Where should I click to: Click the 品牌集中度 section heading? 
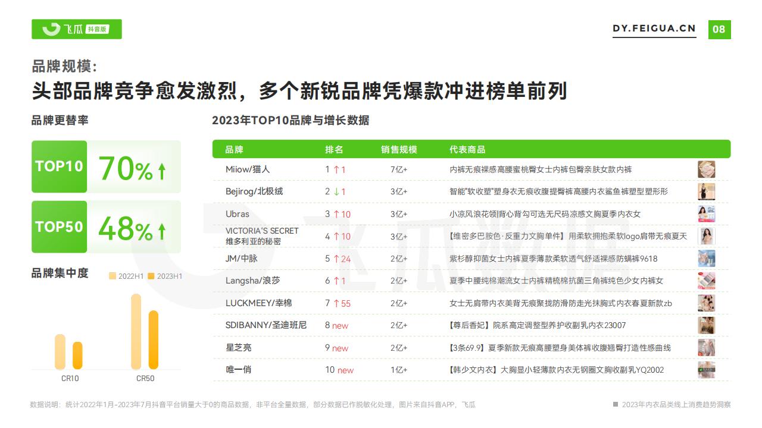click(x=60, y=273)
